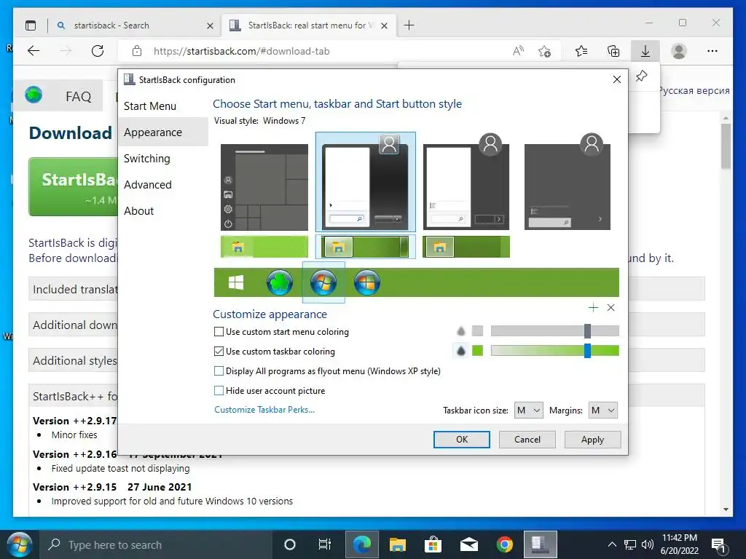Open the Edge profile avatar
The width and height of the screenshot is (746, 559).
pos(679,51)
